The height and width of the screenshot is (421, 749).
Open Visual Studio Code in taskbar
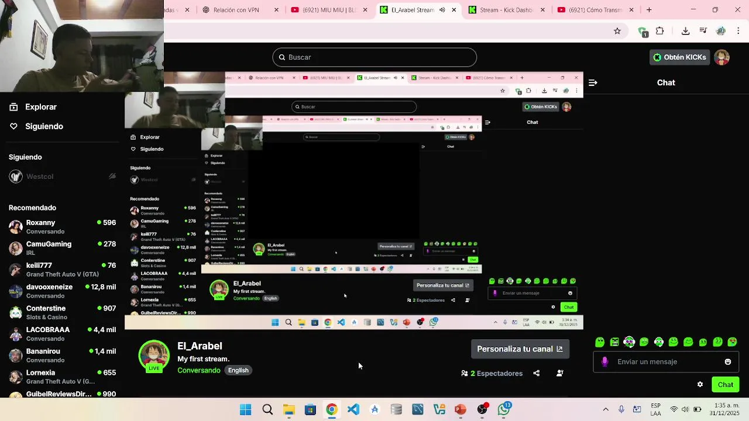pyautogui.click(x=353, y=409)
